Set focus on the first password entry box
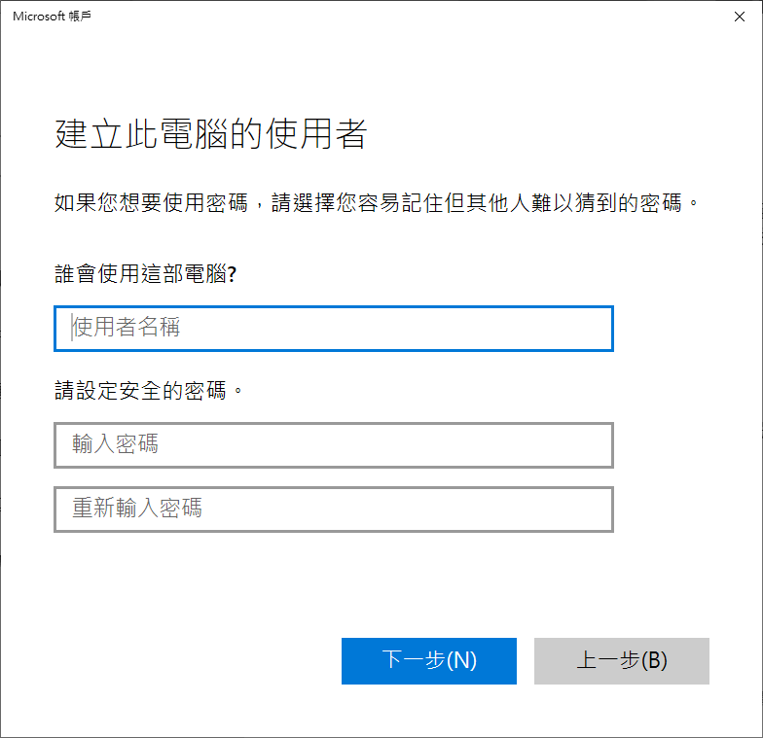The image size is (763, 738). [333, 445]
